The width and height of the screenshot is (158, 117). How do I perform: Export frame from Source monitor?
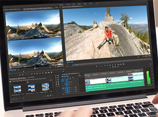tap(51, 72)
